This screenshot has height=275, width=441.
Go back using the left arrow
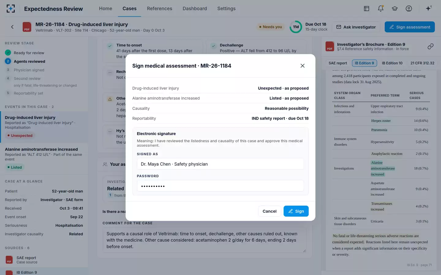(12, 27)
